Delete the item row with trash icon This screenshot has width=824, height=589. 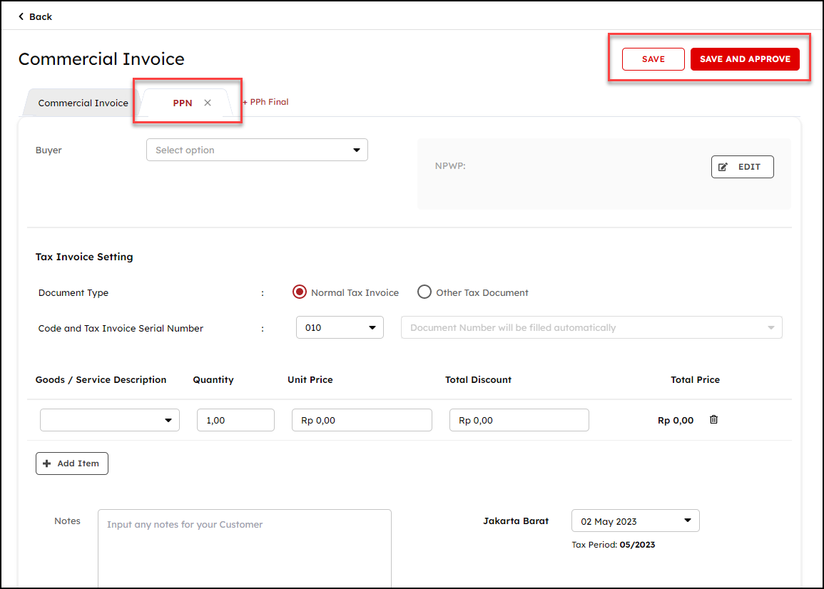tap(713, 419)
